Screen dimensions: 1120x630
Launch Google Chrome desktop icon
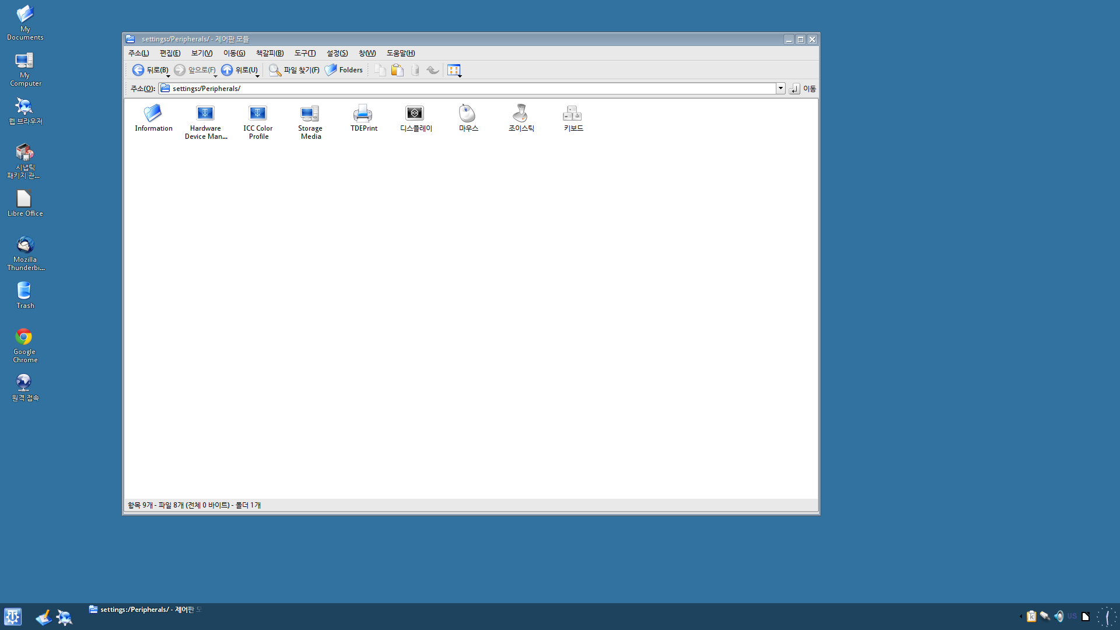click(x=25, y=345)
